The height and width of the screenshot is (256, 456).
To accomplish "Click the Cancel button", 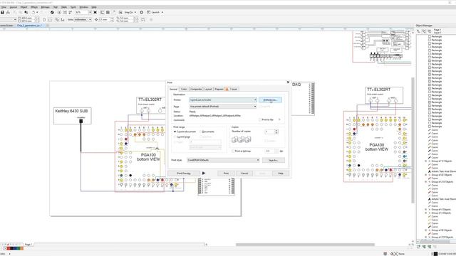I will 244,174.
